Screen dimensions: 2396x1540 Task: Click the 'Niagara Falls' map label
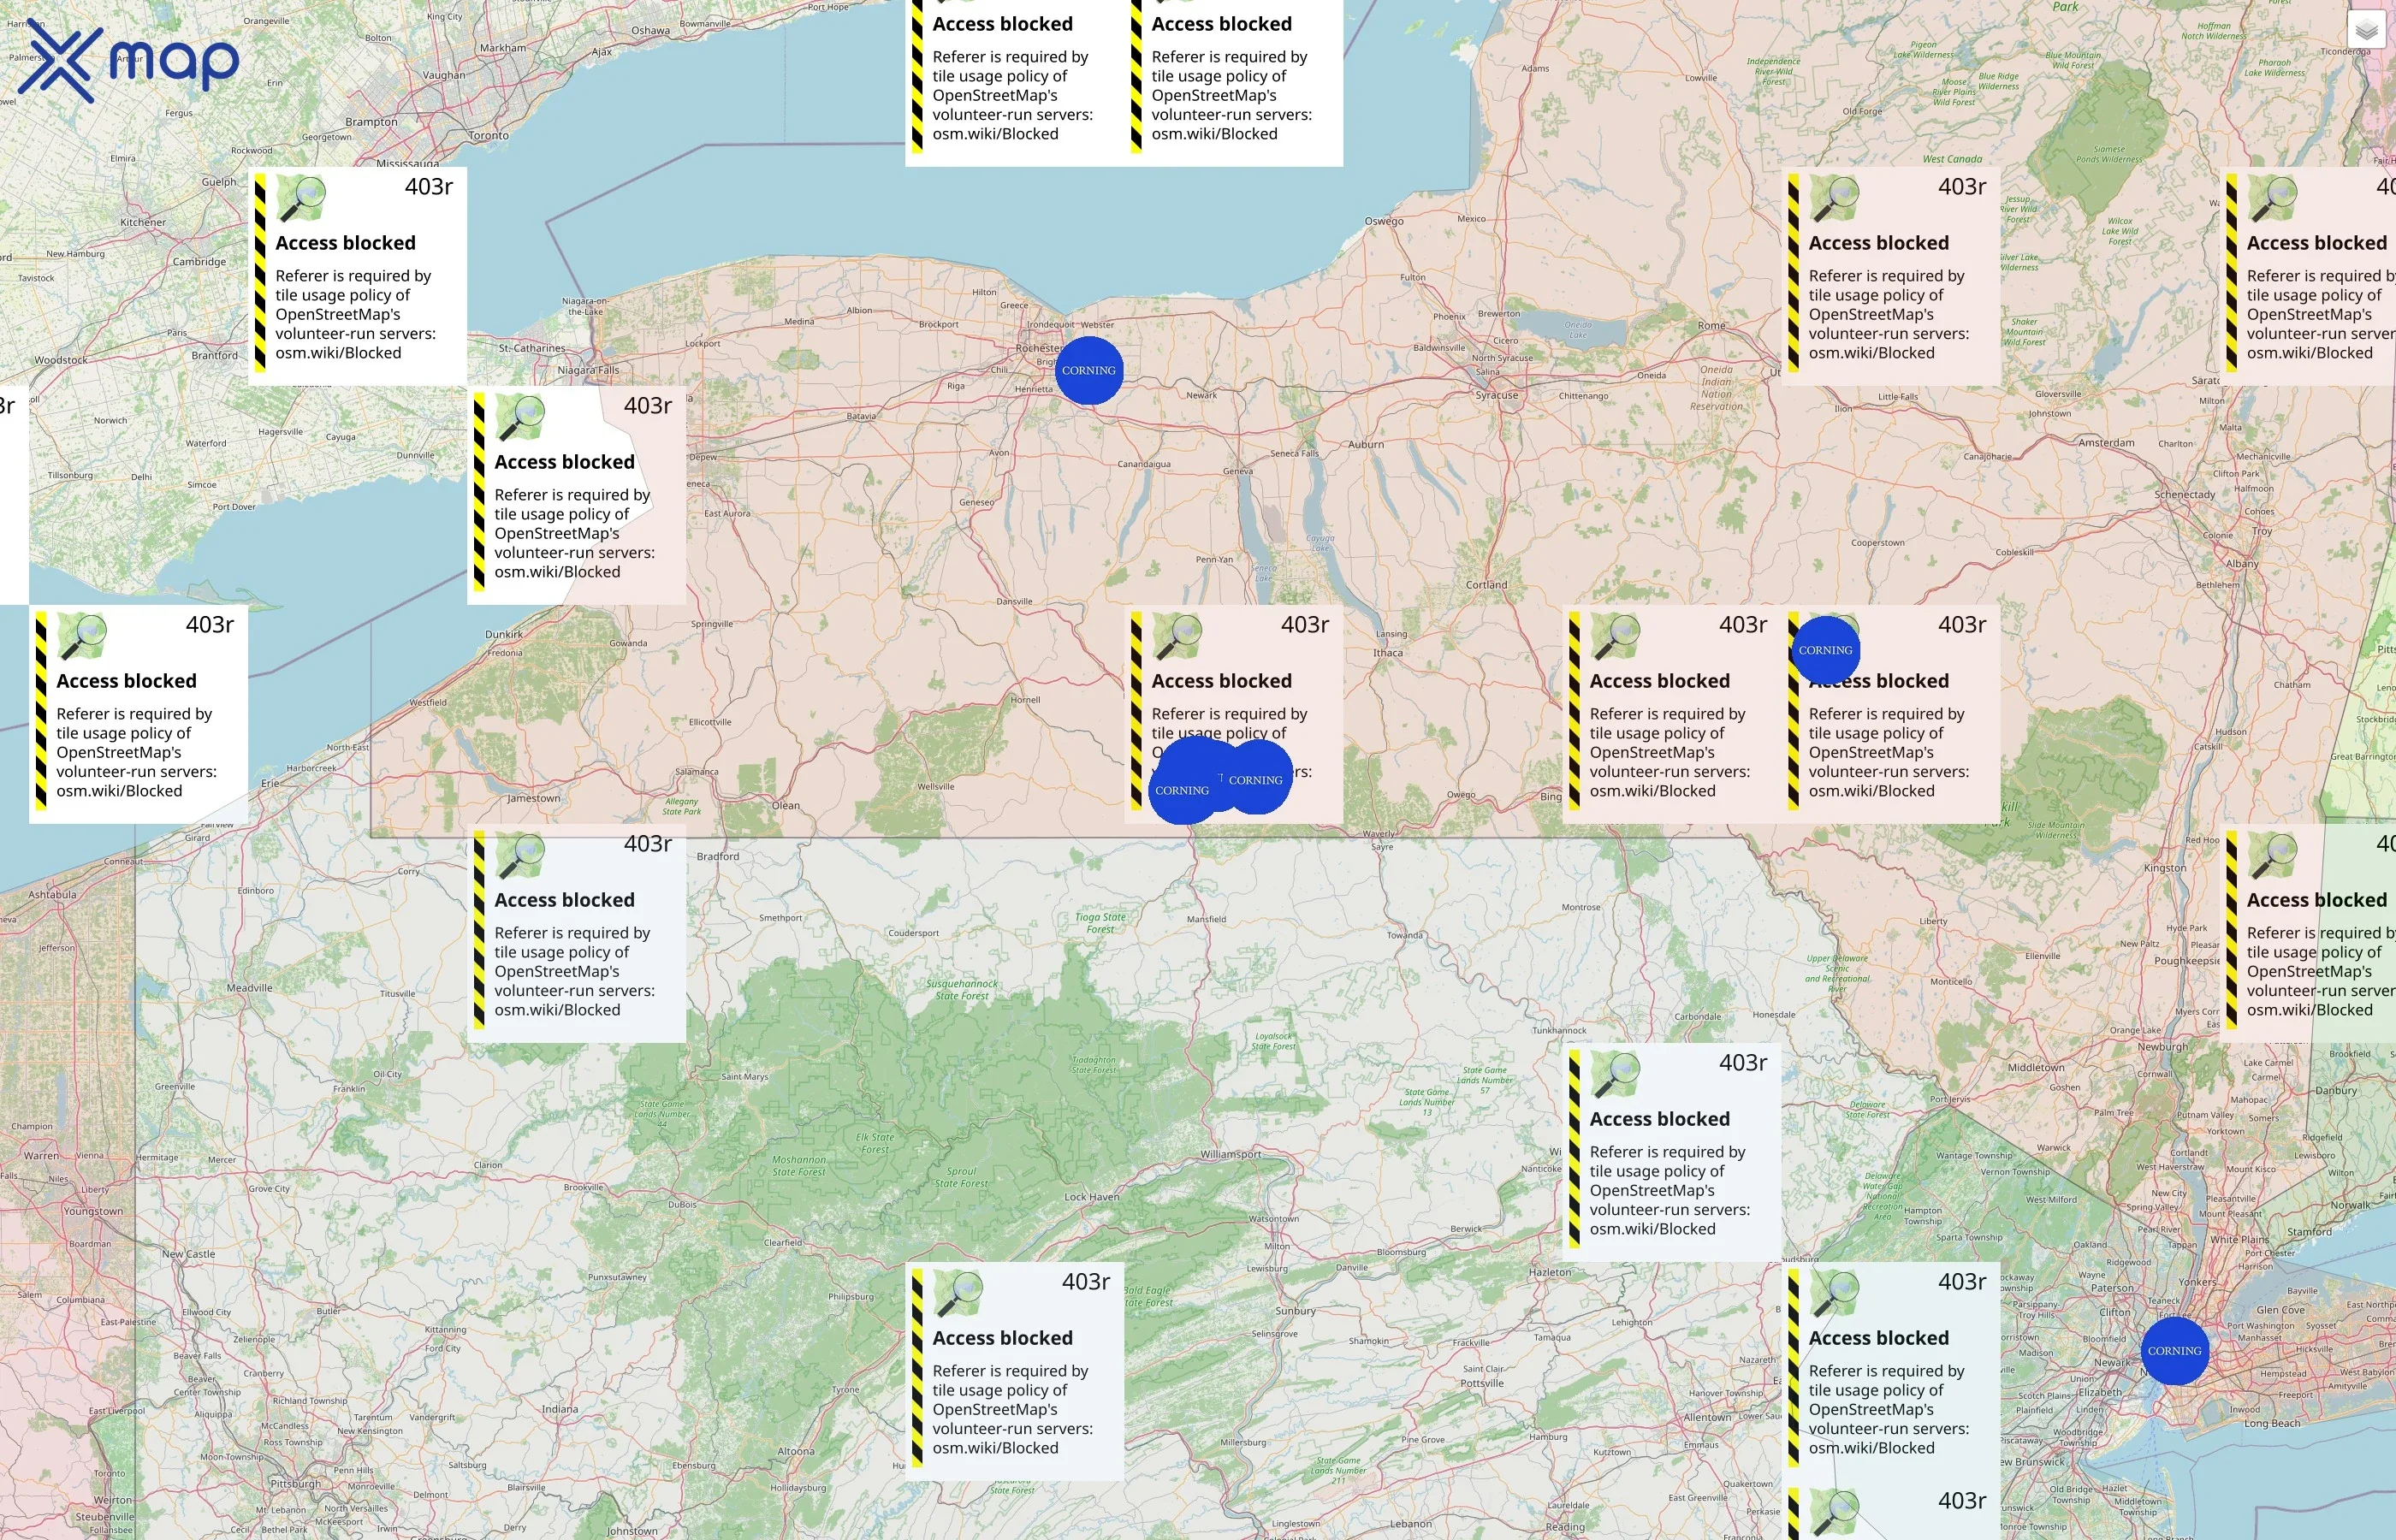(588, 370)
